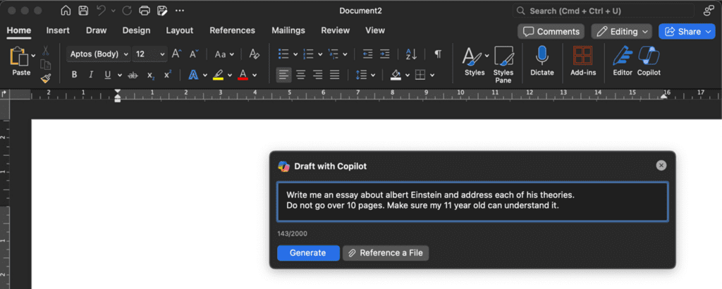Toggle underline formatting
This screenshot has height=289, width=722.
pos(108,75)
